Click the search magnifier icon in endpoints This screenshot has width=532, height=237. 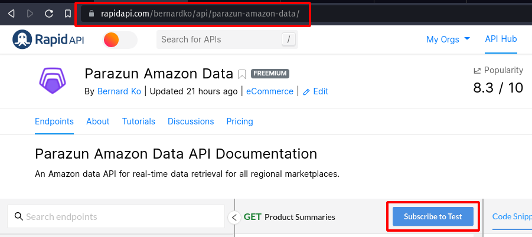(x=18, y=216)
